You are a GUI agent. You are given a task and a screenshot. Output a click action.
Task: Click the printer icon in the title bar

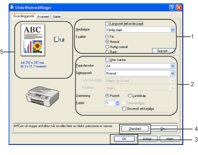click(12, 7)
